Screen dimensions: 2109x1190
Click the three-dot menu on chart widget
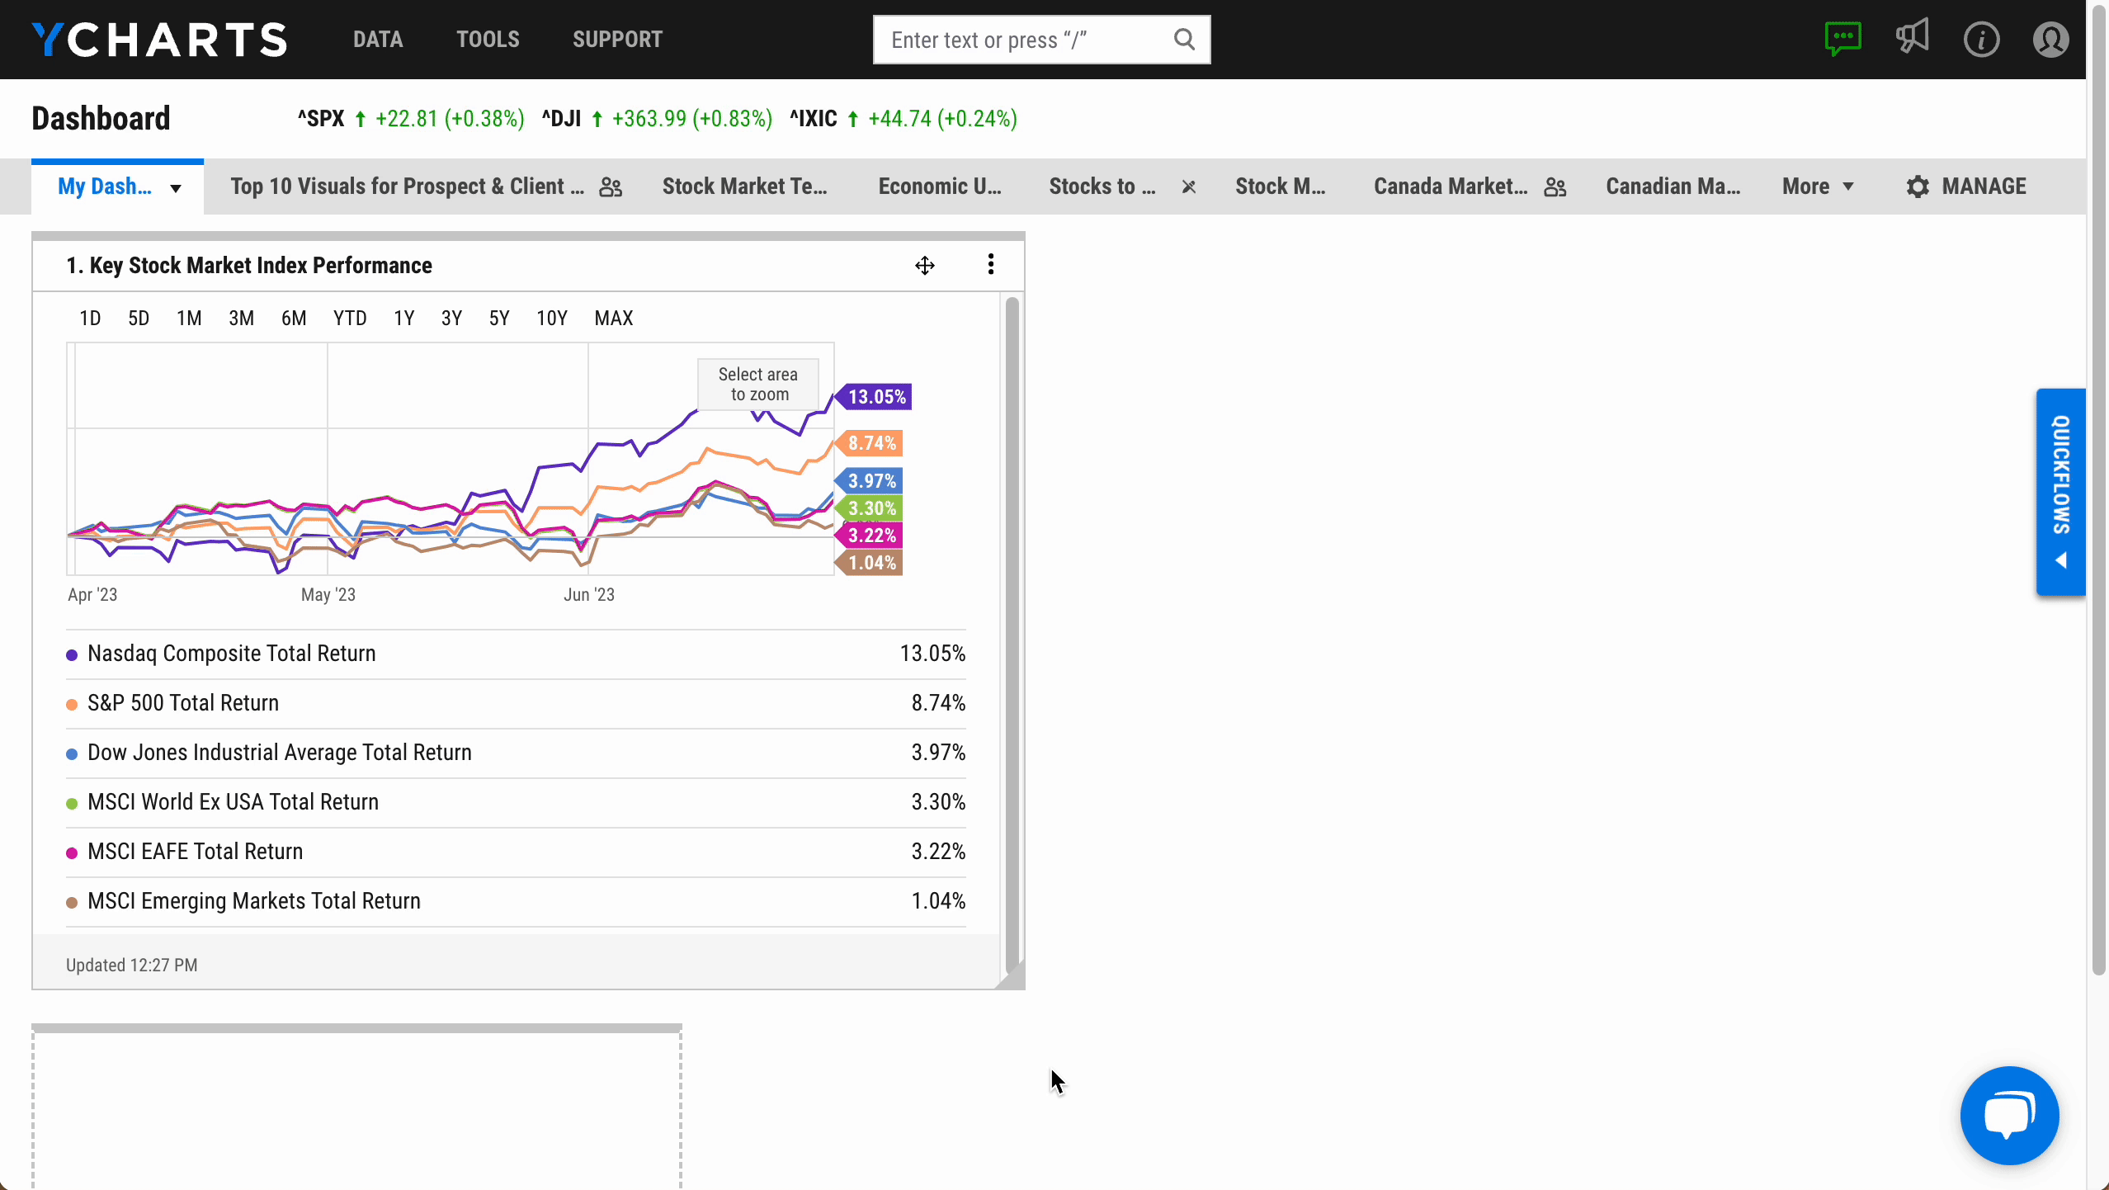pyautogui.click(x=993, y=264)
